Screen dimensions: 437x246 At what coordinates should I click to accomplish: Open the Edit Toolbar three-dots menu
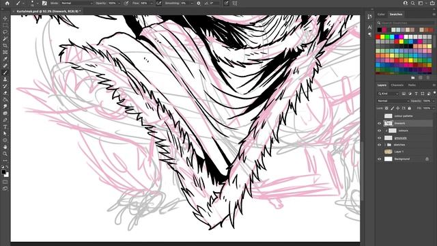tap(5, 161)
